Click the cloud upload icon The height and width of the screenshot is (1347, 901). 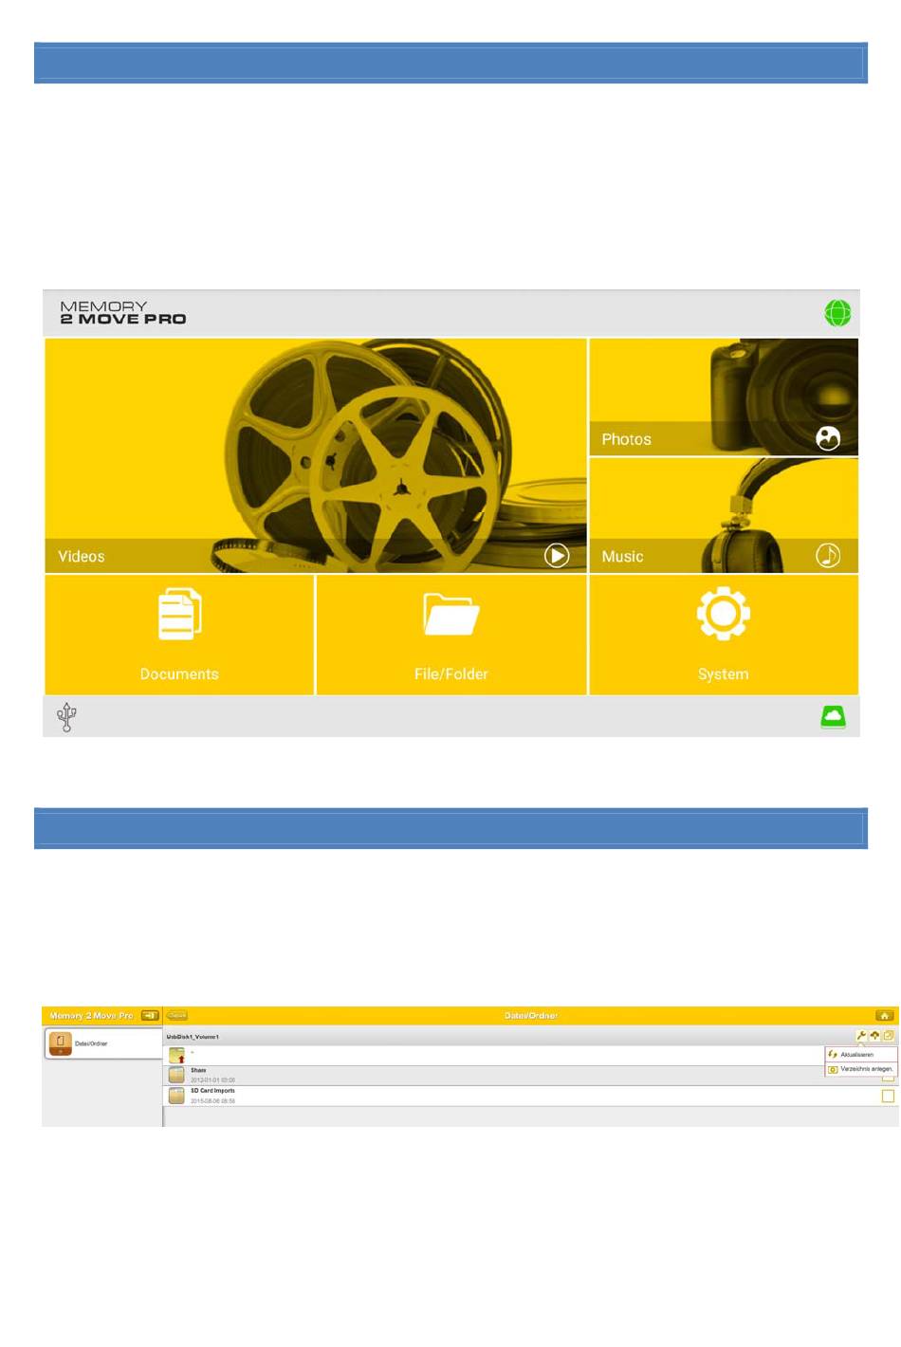[874, 1036]
